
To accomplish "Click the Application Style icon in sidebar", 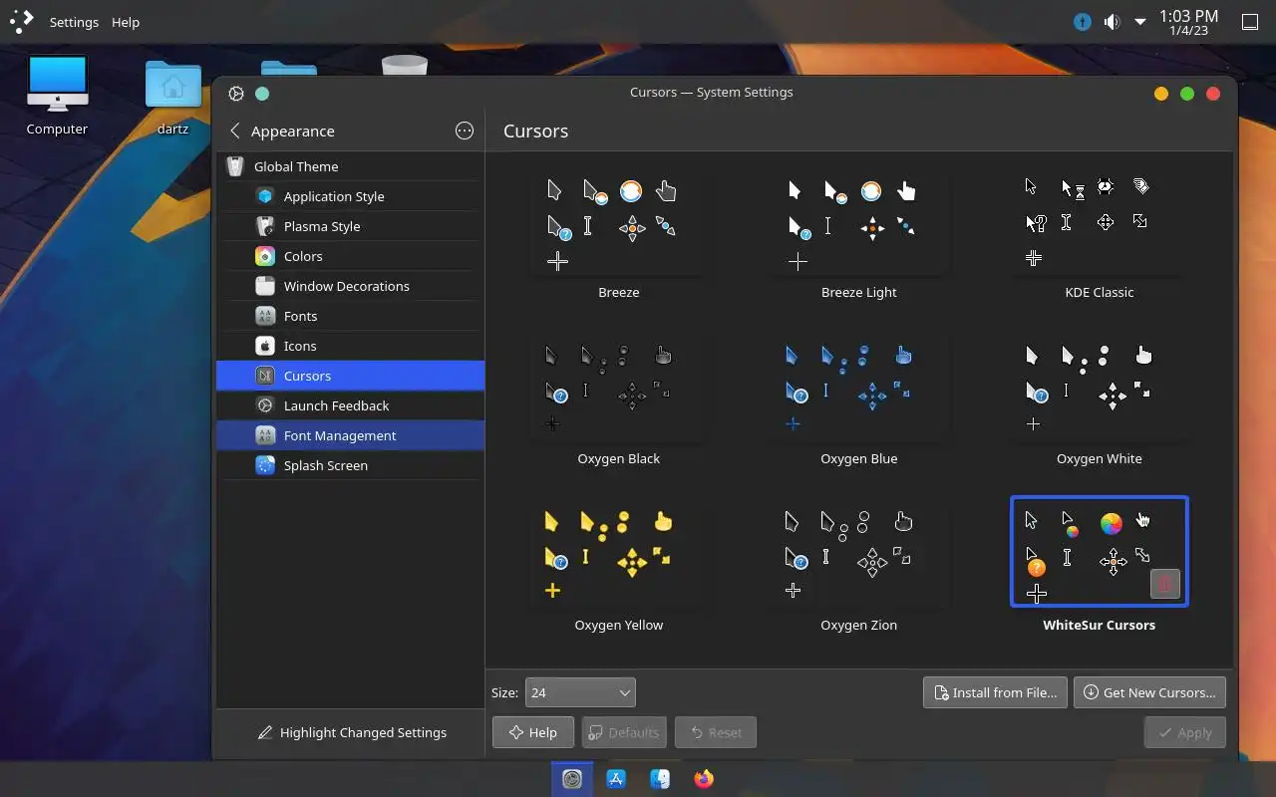I will 264,196.
